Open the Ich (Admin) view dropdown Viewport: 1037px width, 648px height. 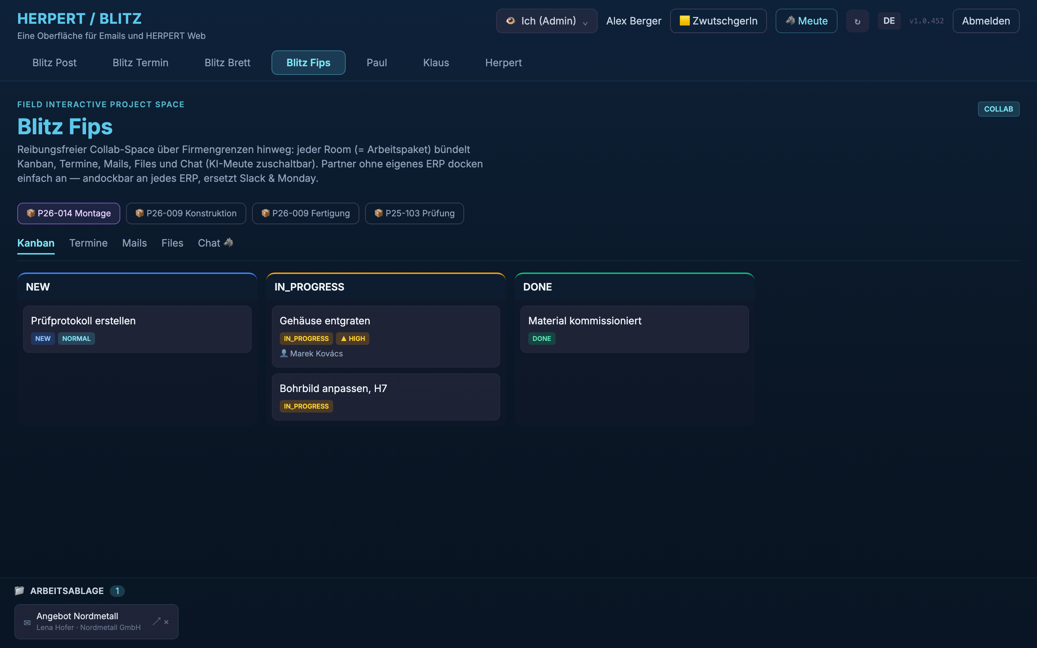tap(546, 21)
